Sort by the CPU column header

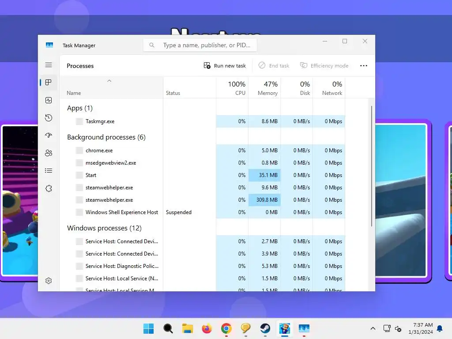pyautogui.click(x=232, y=88)
